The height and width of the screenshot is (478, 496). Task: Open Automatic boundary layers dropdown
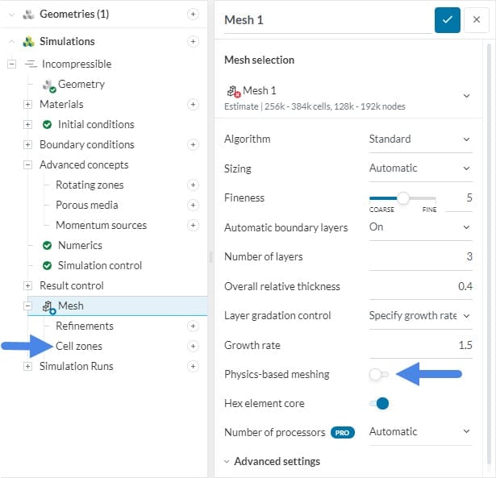(x=419, y=227)
